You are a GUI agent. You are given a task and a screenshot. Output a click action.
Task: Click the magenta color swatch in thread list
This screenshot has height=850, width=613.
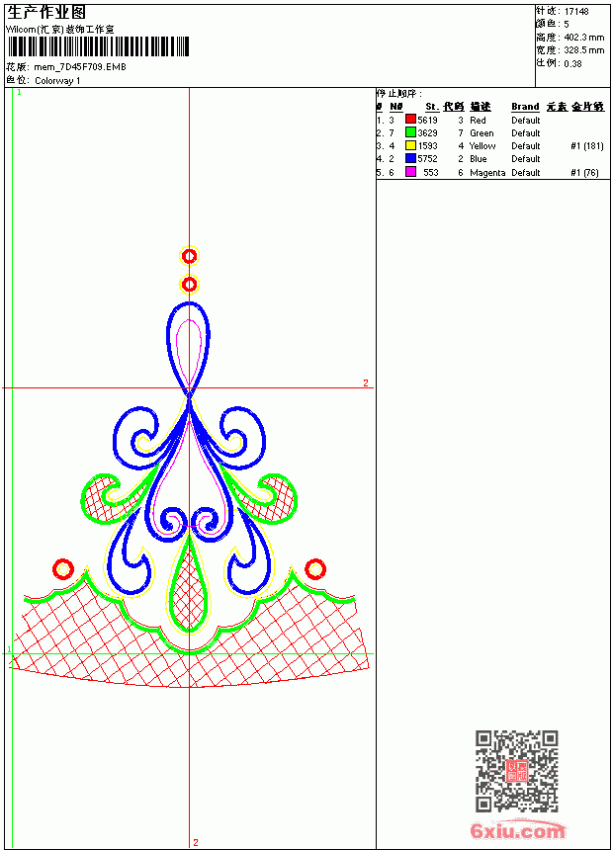coord(410,172)
